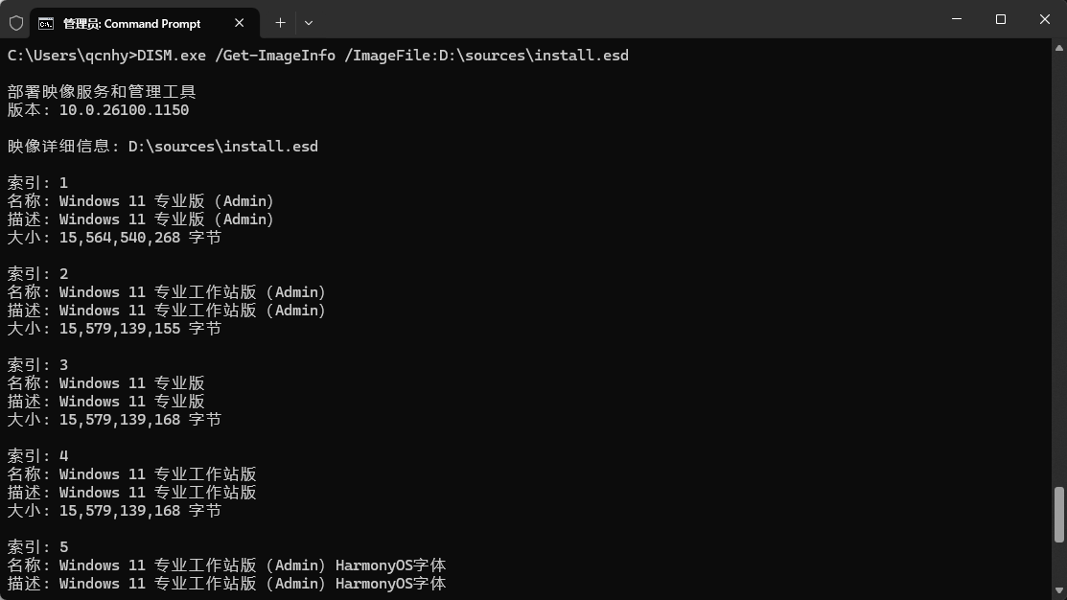This screenshot has width=1067, height=600.
Task: Click 描述 line of index 2
Action: tap(167, 311)
